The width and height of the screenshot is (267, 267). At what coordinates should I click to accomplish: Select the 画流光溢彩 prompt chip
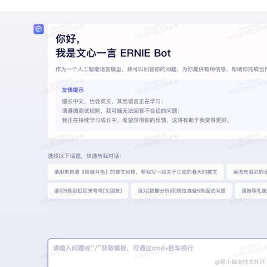(x=247, y=172)
